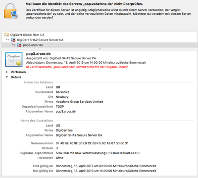This screenshot has height=178, width=198.
Task: Click 'Vodafone Group Services Limited'
Action: [79, 102]
